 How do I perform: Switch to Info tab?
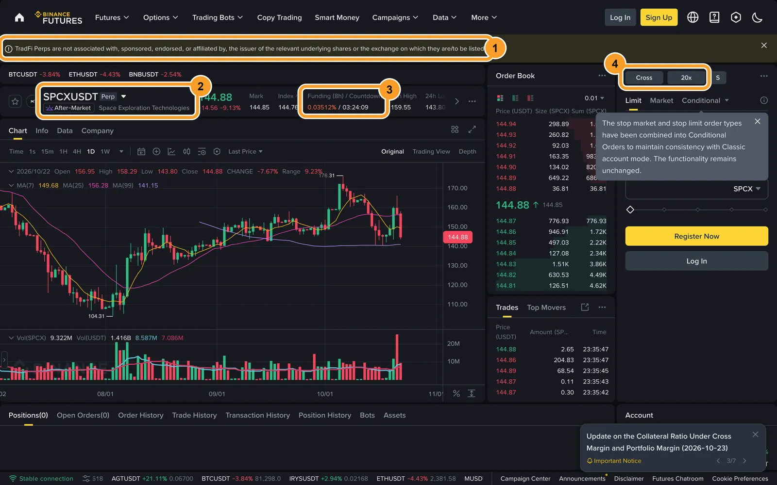(42, 130)
